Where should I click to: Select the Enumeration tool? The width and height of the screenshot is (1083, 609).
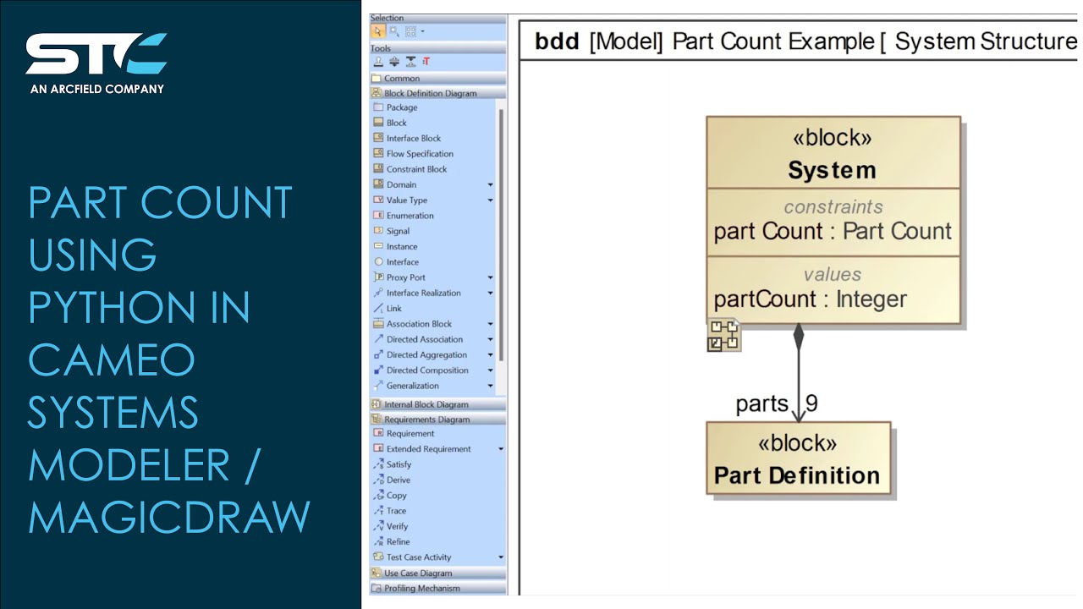pyautogui.click(x=404, y=216)
